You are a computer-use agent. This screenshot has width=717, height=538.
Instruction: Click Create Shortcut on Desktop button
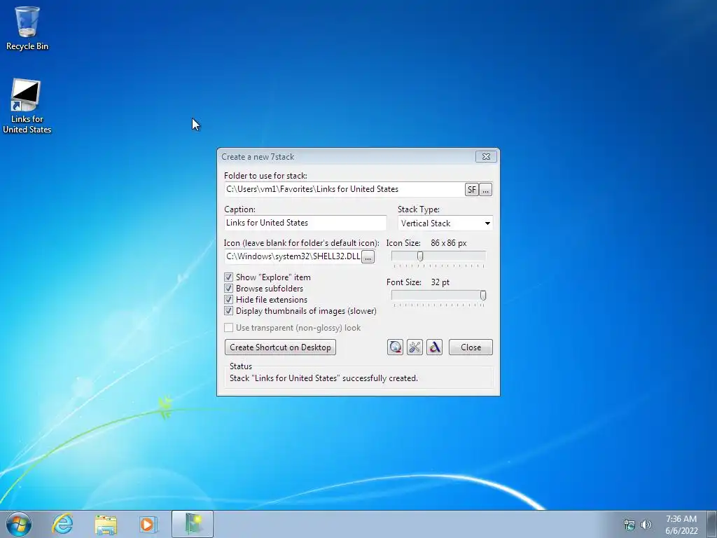pyautogui.click(x=280, y=347)
